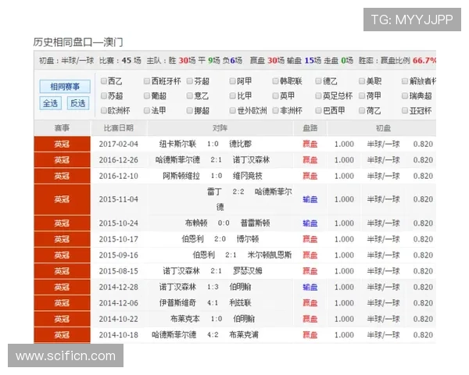Click the 相同赛事 button

pyautogui.click(x=65, y=87)
